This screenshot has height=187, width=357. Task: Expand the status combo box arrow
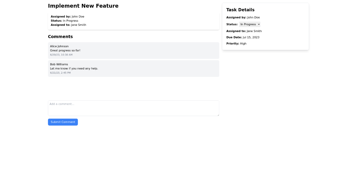(x=259, y=24)
